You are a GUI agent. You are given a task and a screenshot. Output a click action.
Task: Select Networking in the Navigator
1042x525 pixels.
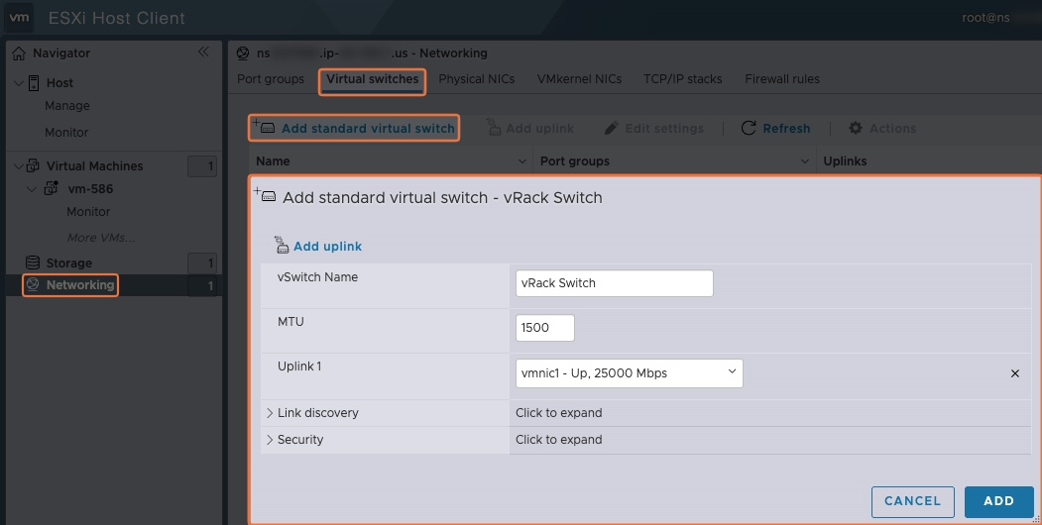click(79, 284)
